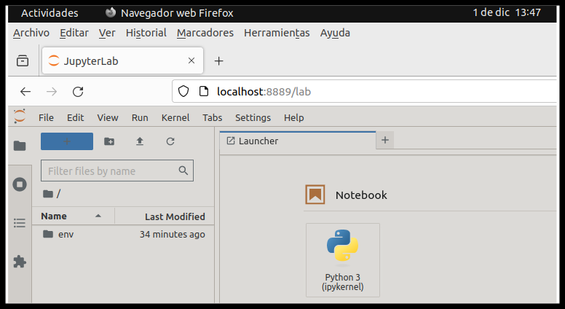
Task: Close the JupyterLab browser tab
Action: (191, 60)
